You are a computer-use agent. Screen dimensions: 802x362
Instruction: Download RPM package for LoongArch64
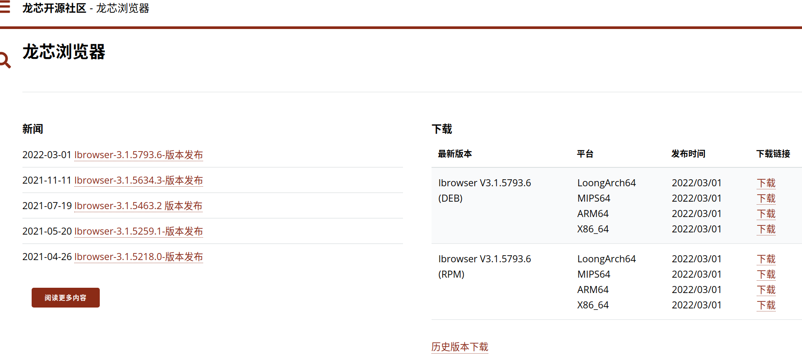tap(766, 259)
